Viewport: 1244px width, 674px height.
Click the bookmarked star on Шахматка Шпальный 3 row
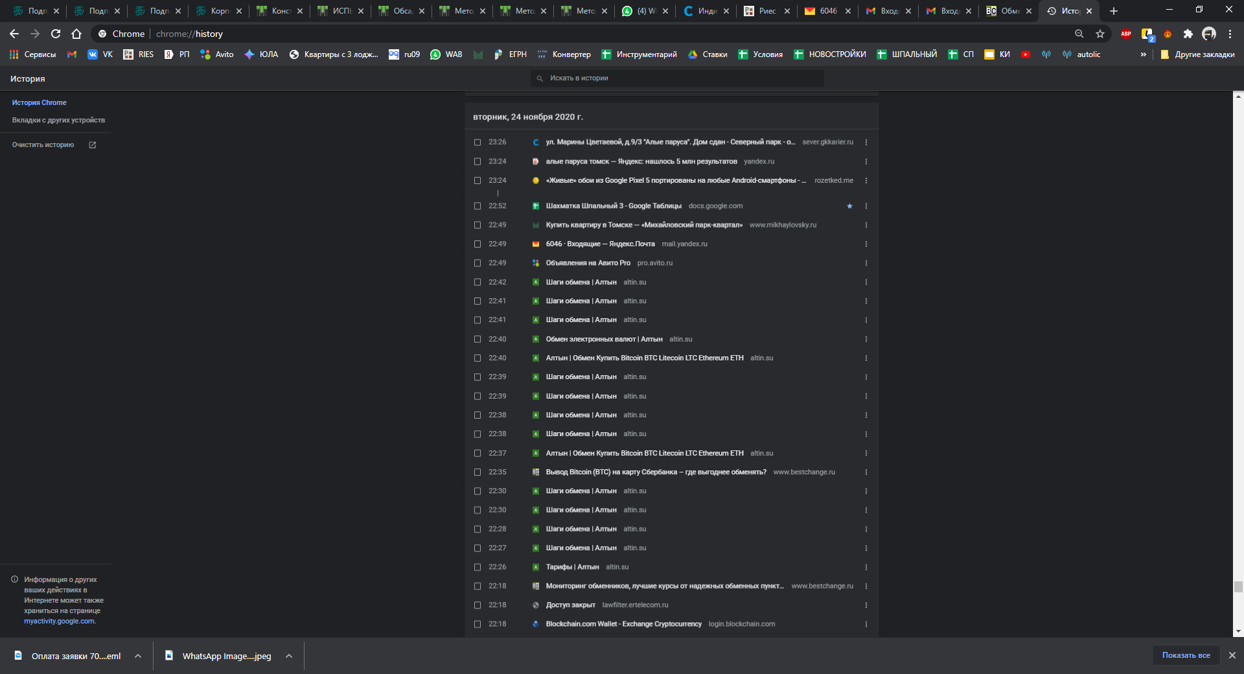[849, 206]
